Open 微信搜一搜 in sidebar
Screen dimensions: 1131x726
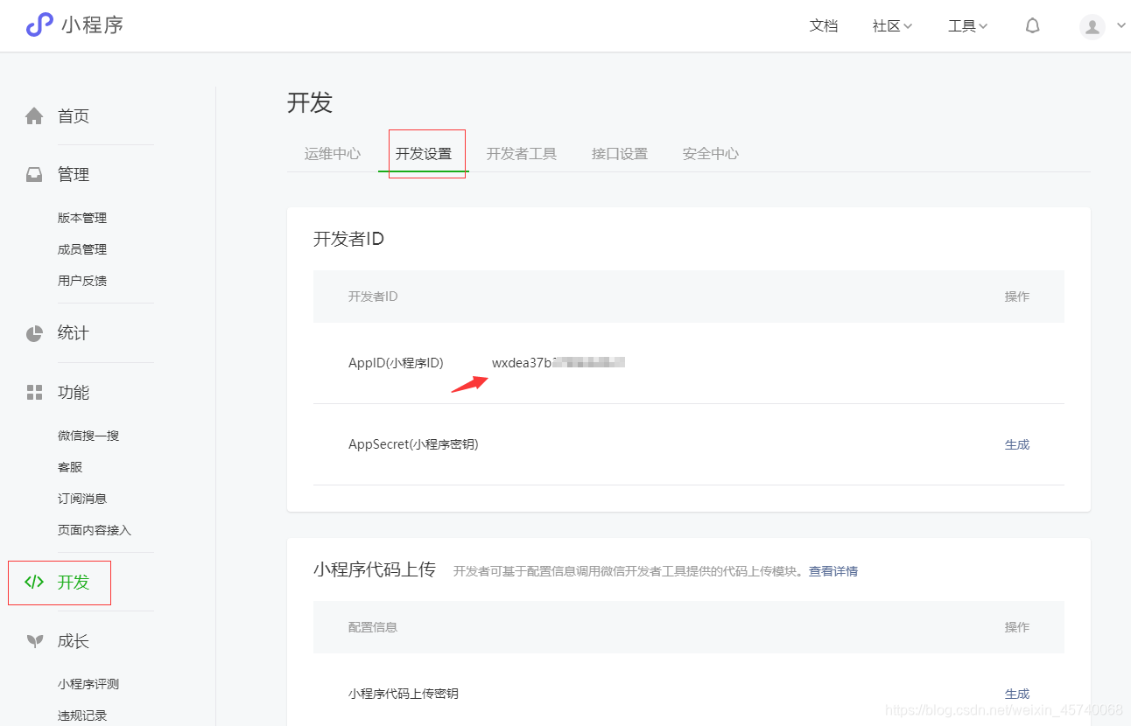point(88,436)
